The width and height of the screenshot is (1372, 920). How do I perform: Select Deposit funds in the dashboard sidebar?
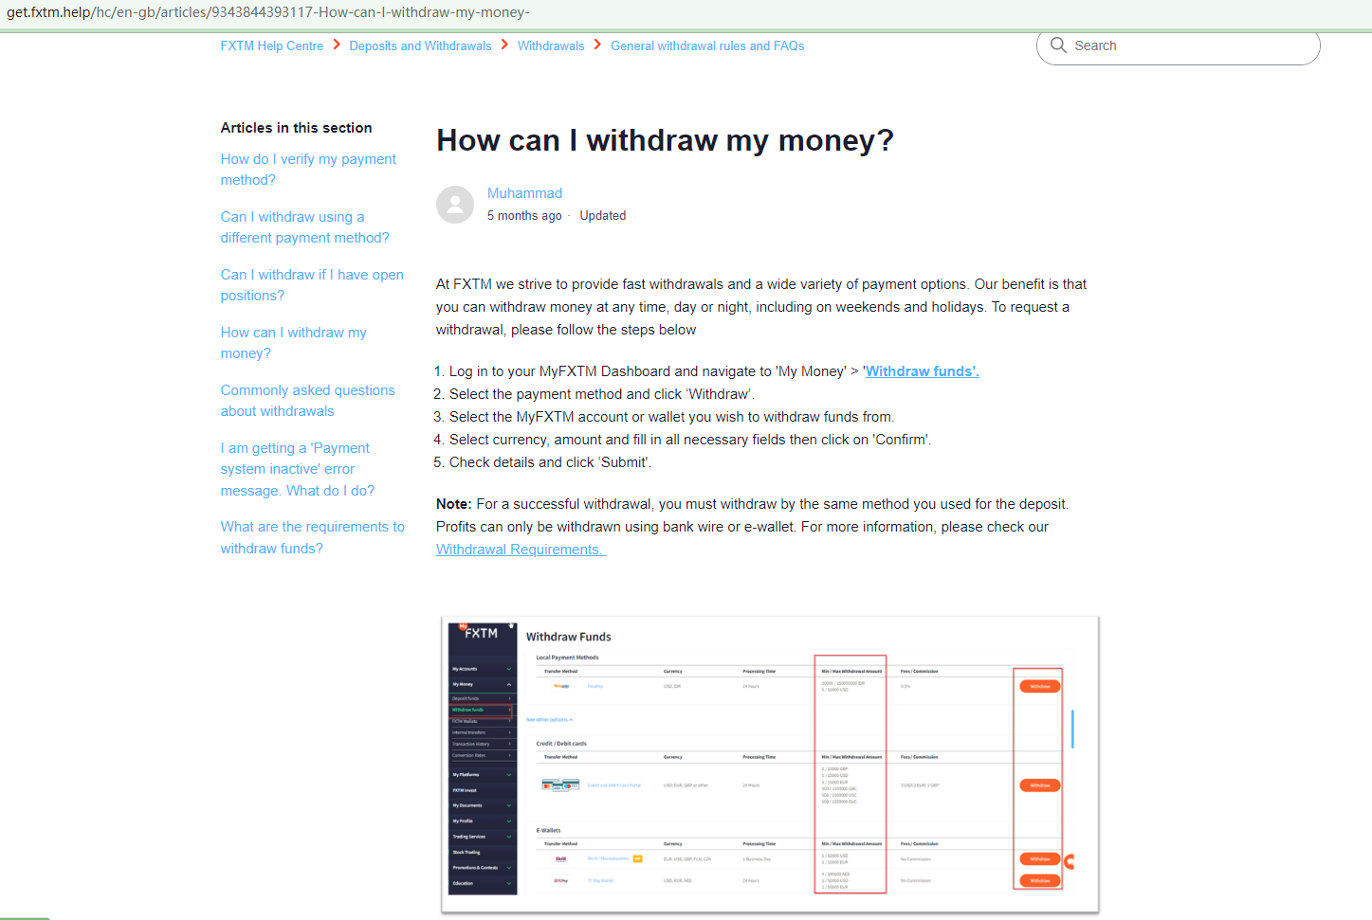[x=465, y=697]
